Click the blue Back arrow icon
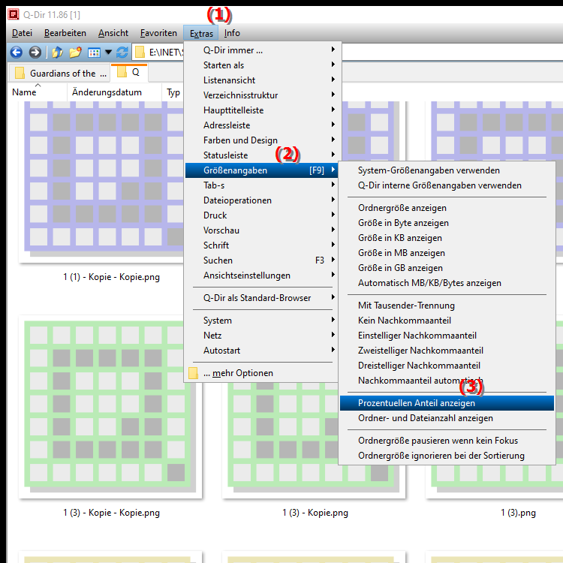The image size is (563, 563). pyautogui.click(x=17, y=53)
